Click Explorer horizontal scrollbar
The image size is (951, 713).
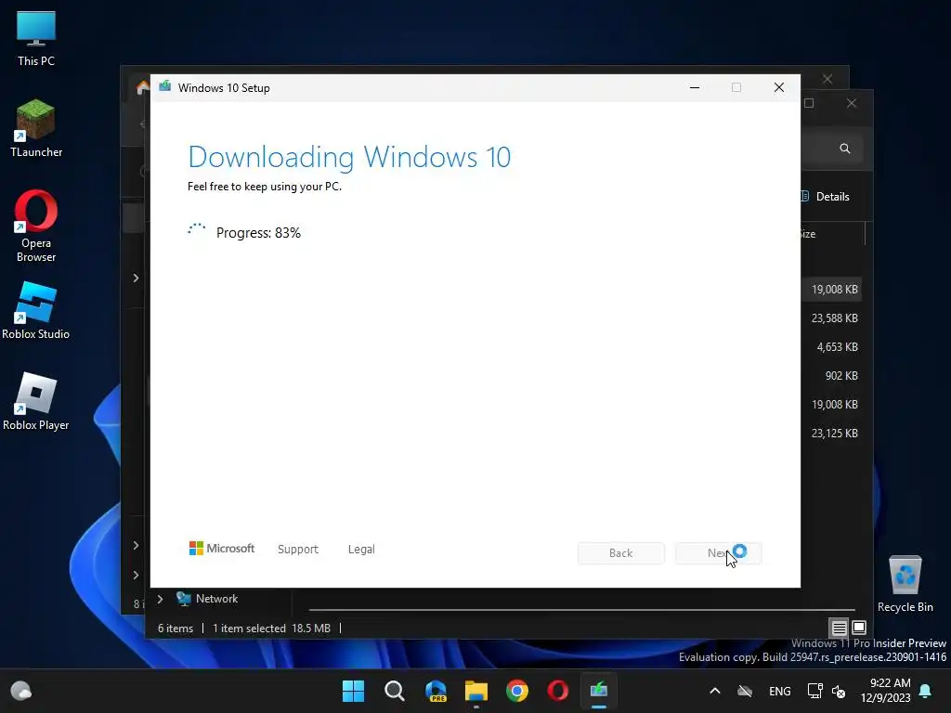coord(582,609)
